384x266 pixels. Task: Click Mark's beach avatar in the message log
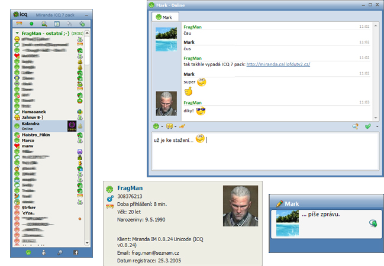166,40
